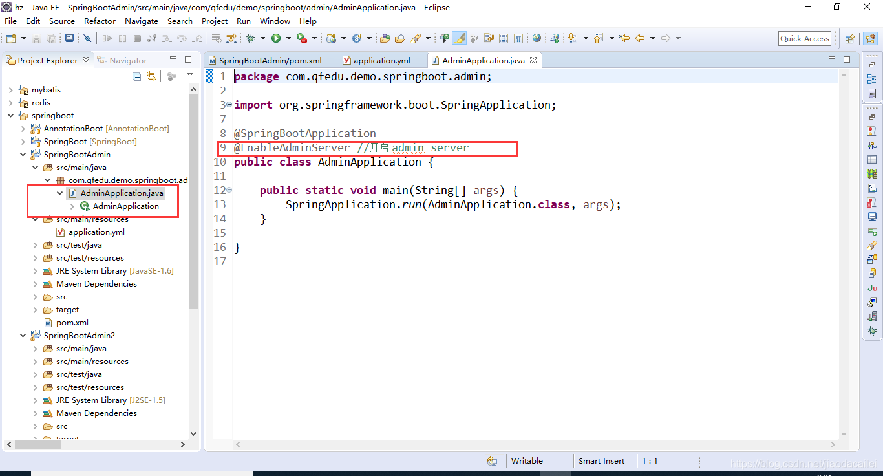This screenshot has height=476, width=883.
Task: Open the File menu
Action: click(x=10, y=21)
